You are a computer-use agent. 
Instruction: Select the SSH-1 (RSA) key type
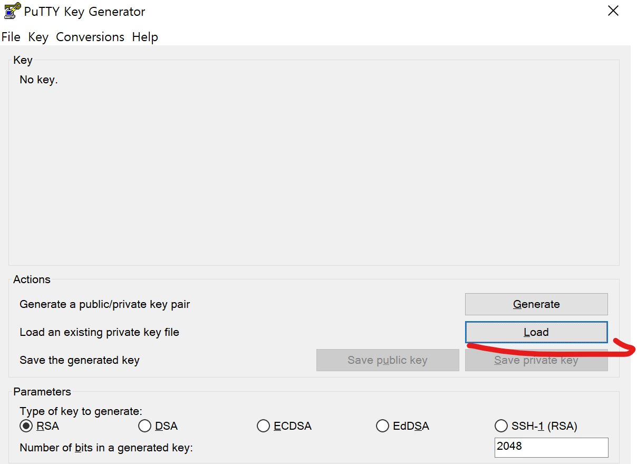pos(536,426)
